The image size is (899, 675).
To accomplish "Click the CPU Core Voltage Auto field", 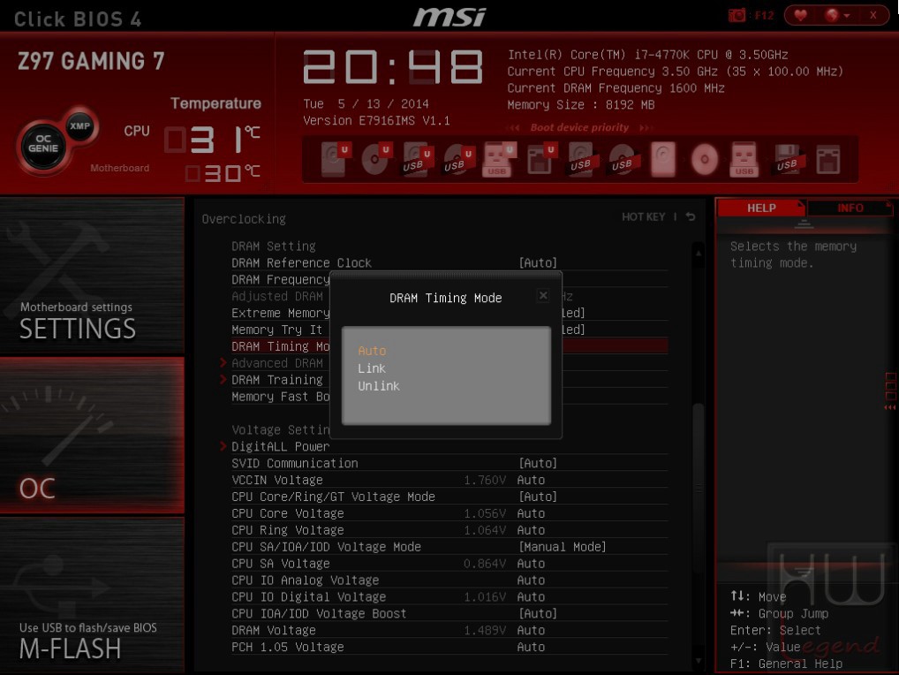I will (x=531, y=513).
